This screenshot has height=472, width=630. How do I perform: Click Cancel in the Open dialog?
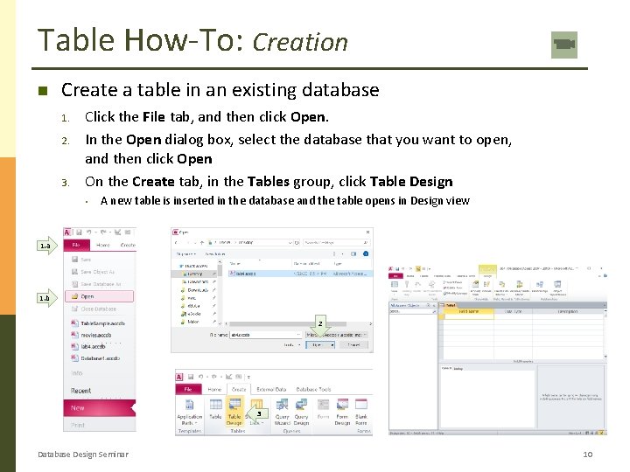pos(353,344)
